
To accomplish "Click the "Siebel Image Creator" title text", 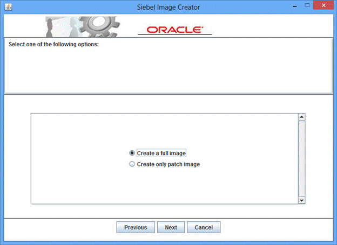I will 168,8.
